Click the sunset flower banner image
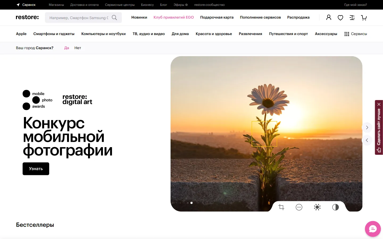Image resolution: width=383 pixels, height=239 pixels. (266, 134)
